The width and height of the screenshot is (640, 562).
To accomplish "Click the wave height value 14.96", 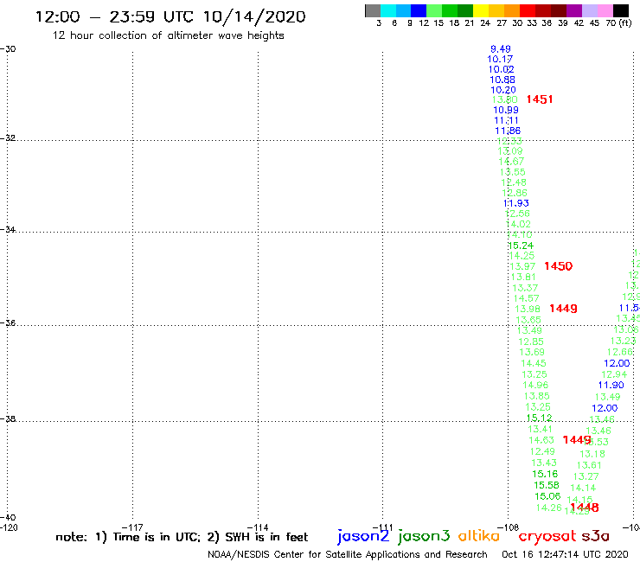I will (x=535, y=385).
